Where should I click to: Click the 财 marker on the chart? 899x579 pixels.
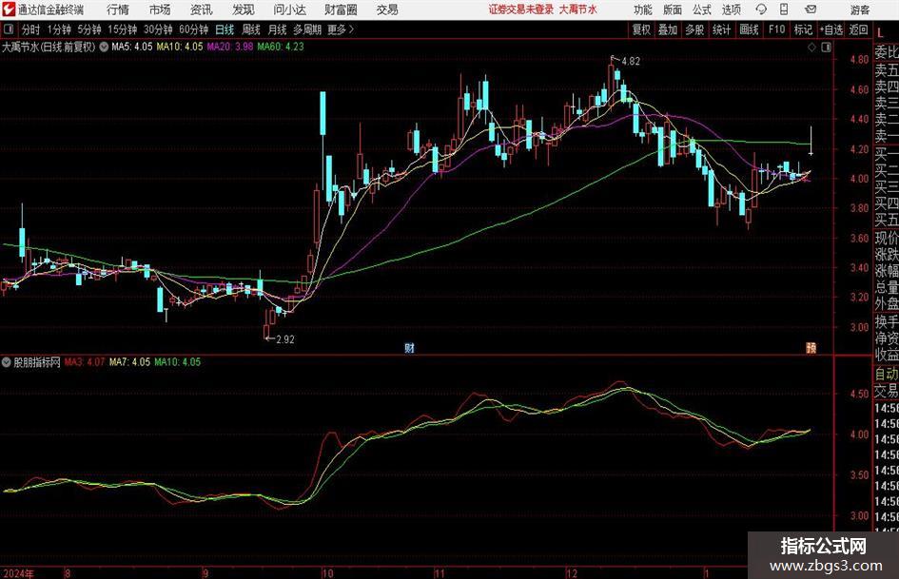tap(409, 347)
